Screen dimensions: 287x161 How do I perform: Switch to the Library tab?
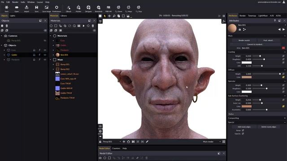point(64,16)
